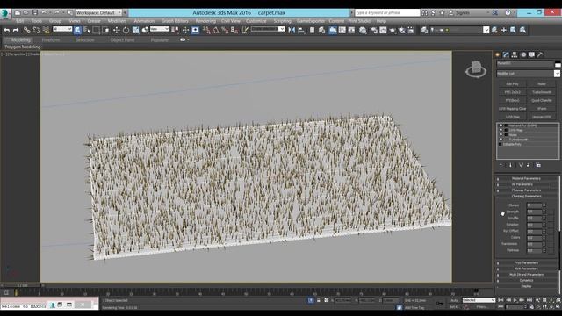Click the Rectangular Selection Region icon
This screenshot has width=562, height=316.
(x=97, y=31)
